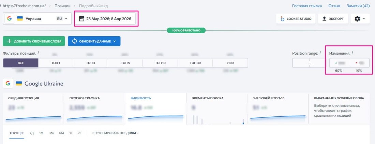Open the Украина RU region dropdown
This screenshot has width=375, height=144.
coord(37,19)
